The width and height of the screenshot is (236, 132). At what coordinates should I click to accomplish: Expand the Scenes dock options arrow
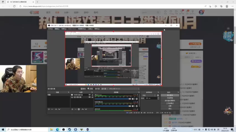pos(68,92)
